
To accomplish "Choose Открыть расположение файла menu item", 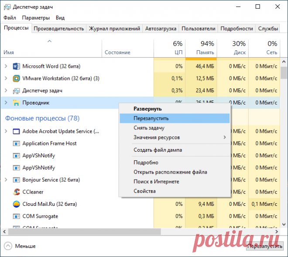I will (x=175, y=172).
